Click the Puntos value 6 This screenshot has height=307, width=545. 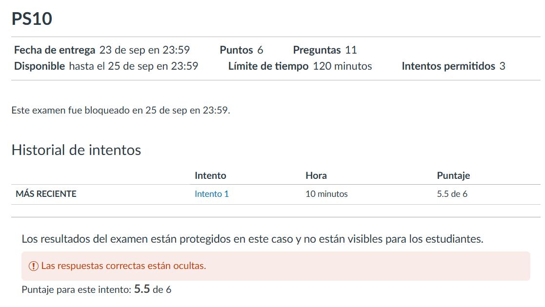pyautogui.click(x=260, y=50)
